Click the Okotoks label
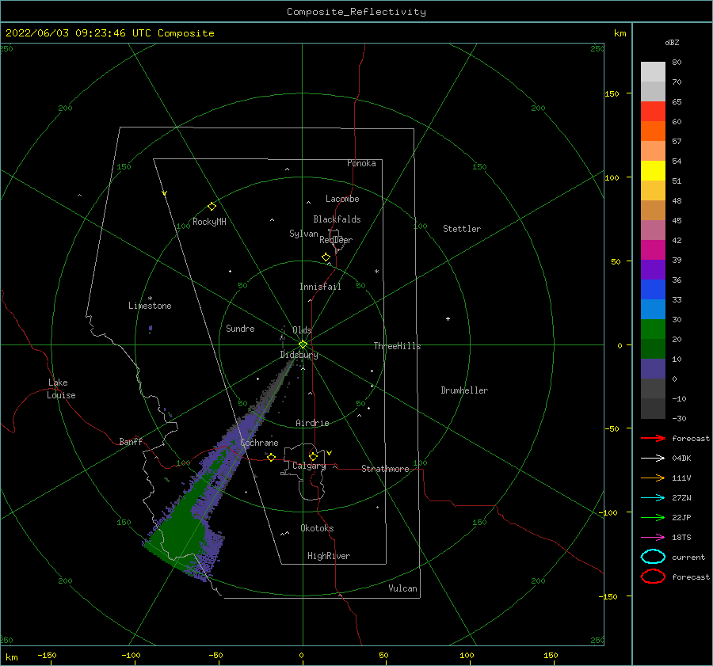Image resolution: width=713 pixels, height=666 pixels. tap(317, 528)
